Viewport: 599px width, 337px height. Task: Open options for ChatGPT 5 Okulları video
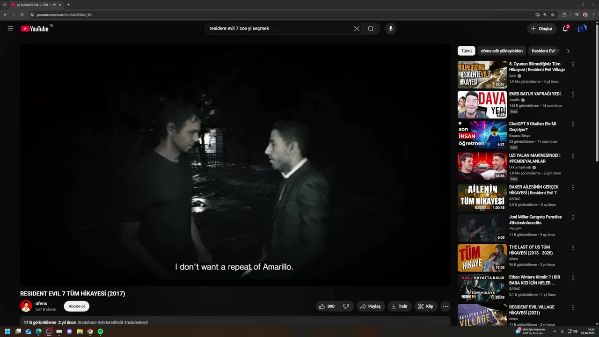pos(573,124)
